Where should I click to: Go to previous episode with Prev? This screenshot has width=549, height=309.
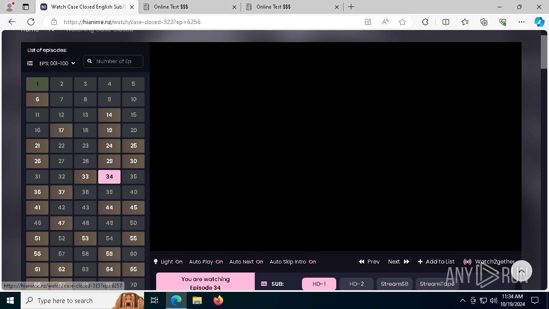tap(369, 261)
